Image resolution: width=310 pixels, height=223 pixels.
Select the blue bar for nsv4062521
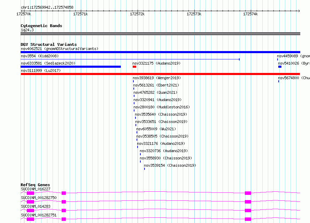pos(160,52)
